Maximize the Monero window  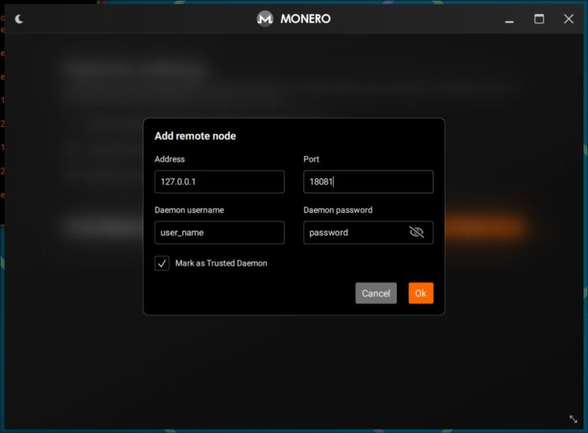pyautogui.click(x=539, y=19)
